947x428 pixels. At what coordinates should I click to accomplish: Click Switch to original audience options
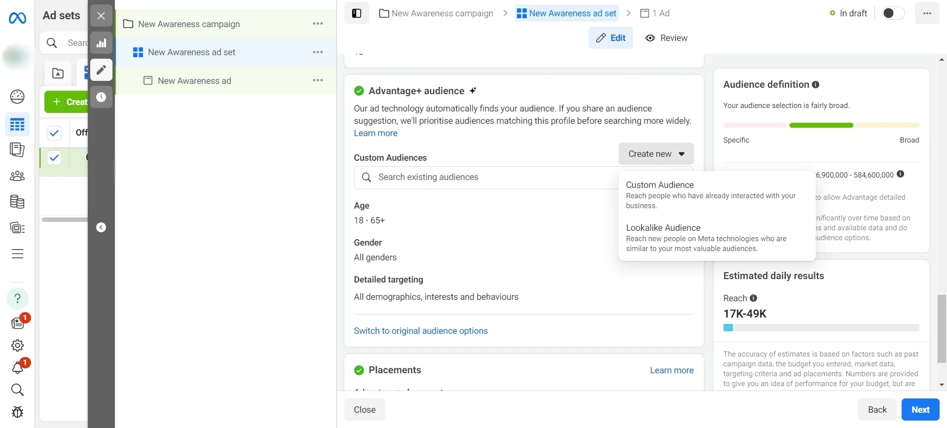click(421, 331)
